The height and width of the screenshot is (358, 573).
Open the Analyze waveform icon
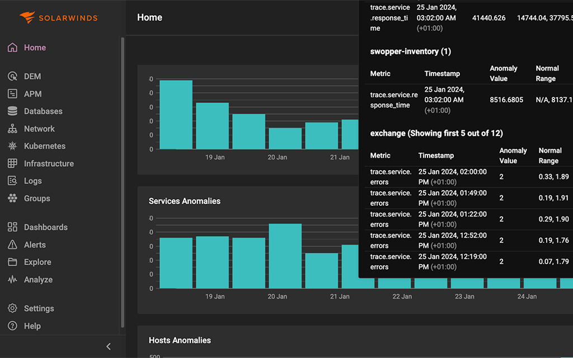point(13,279)
